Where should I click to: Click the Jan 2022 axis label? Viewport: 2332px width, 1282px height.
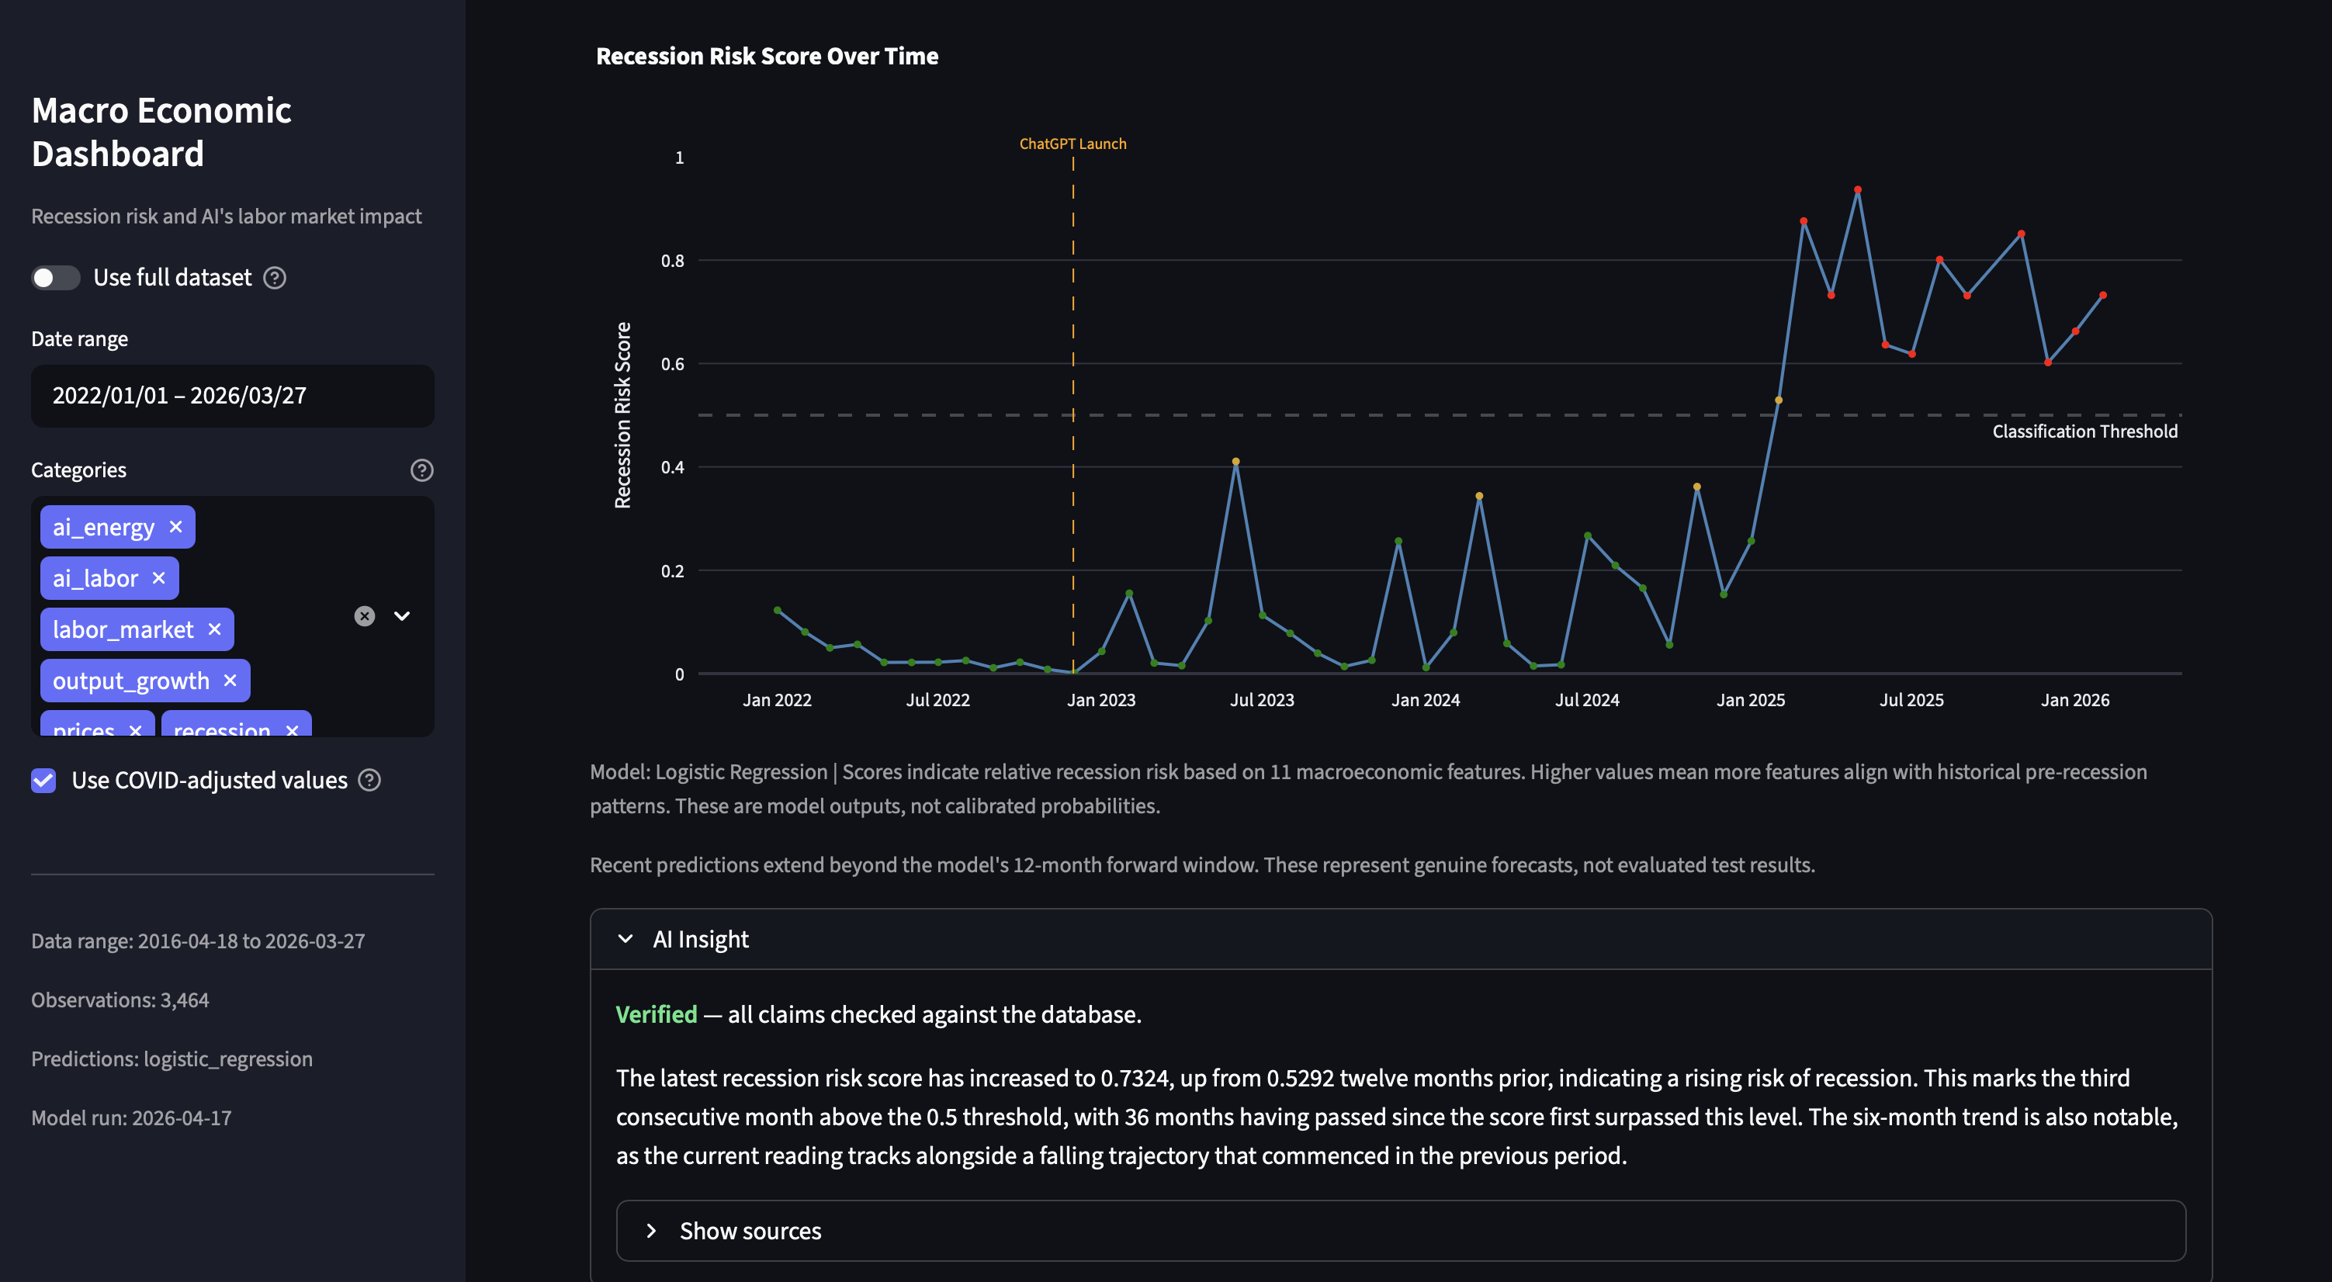pos(777,700)
